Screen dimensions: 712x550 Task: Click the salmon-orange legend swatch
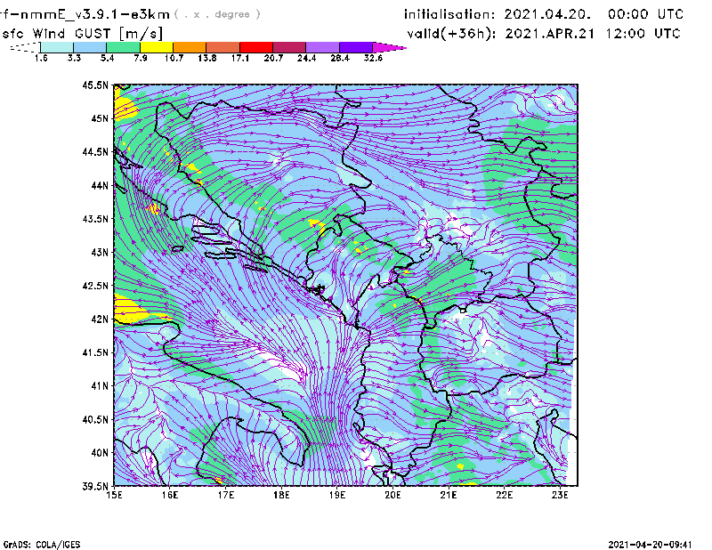click(x=223, y=47)
